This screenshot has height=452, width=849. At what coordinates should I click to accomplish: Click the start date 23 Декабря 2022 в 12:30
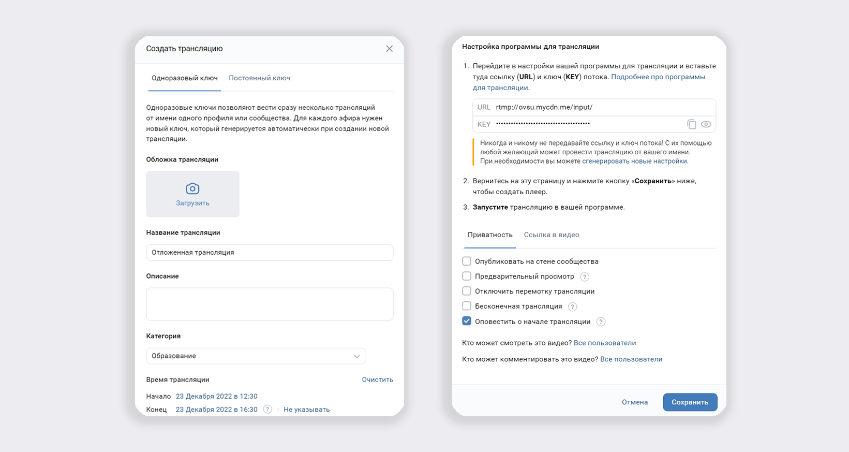(x=216, y=397)
